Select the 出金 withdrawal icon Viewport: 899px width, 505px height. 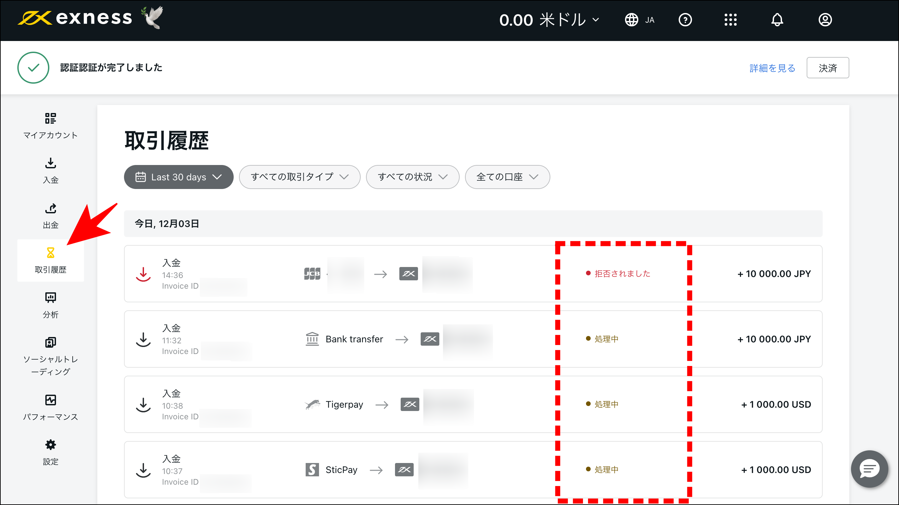[x=51, y=216]
